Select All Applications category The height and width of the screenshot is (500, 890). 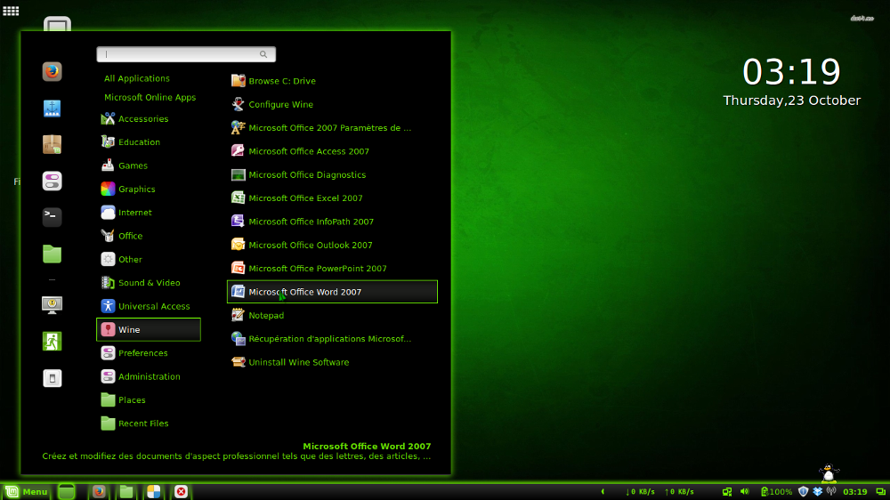[x=137, y=78]
